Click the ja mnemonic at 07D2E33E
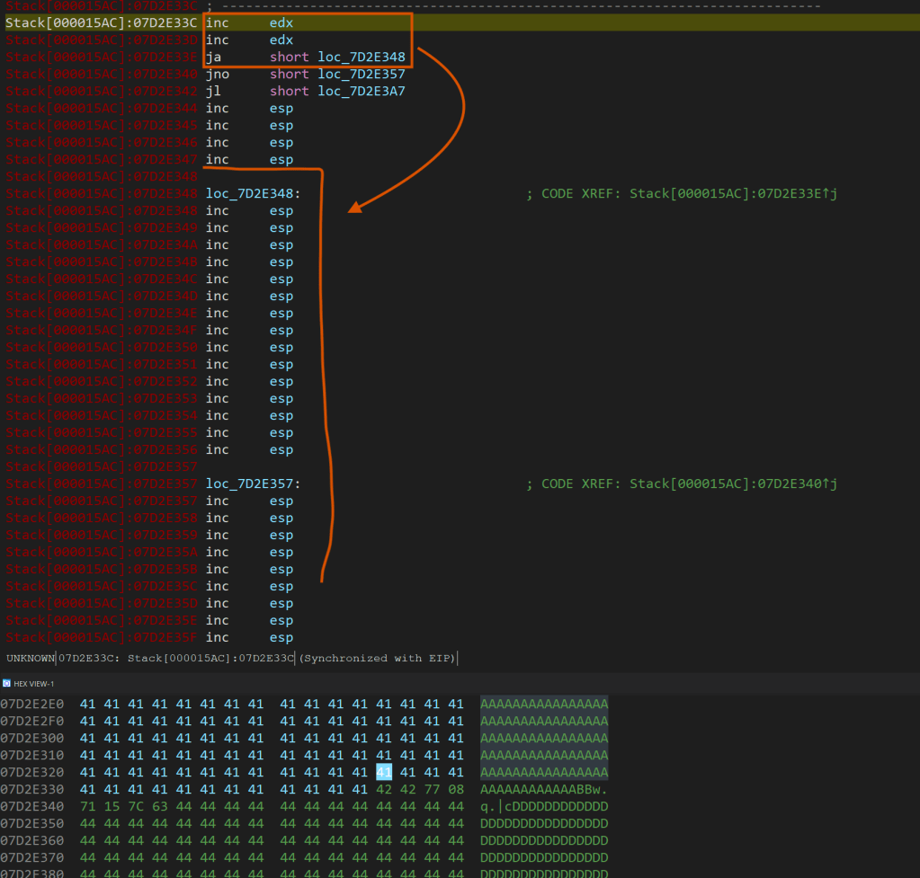This screenshot has width=920, height=878. (x=212, y=58)
